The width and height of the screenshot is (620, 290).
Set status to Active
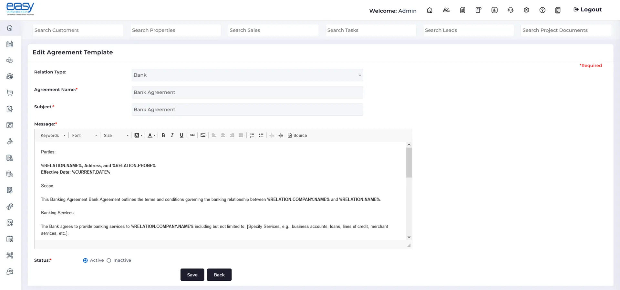click(x=85, y=260)
